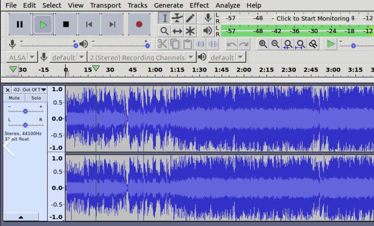Start playback with the green Play button
This screenshot has width=374, height=226.
point(43,24)
